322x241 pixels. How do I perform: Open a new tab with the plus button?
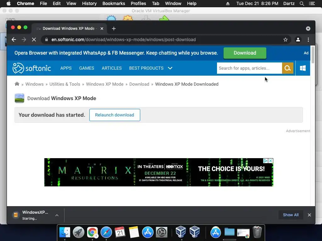pyautogui.click(x=114, y=29)
